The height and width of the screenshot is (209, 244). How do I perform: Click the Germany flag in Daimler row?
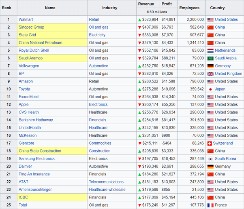coord(210,167)
